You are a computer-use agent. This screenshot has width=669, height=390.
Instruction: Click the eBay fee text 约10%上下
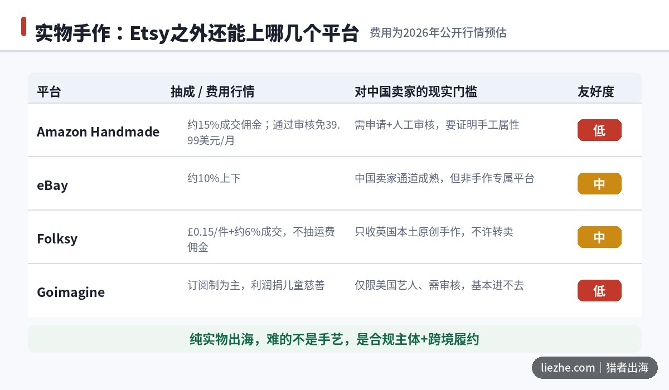[x=214, y=178]
